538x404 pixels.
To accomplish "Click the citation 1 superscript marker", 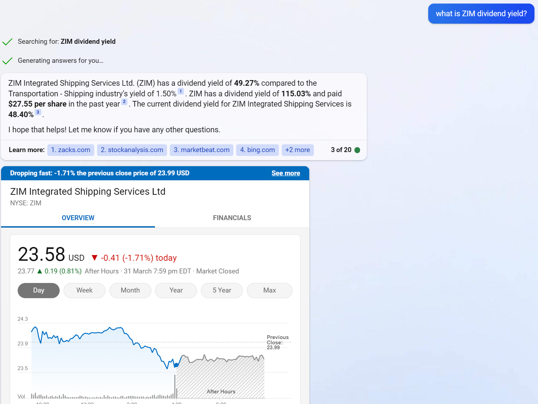I will [x=180, y=91].
